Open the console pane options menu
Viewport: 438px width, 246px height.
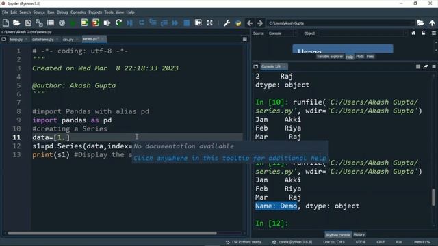click(433, 67)
